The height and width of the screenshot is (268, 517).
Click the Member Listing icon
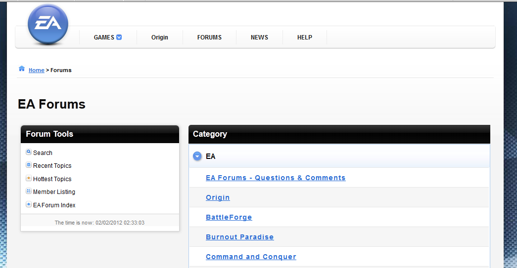point(29,191)
